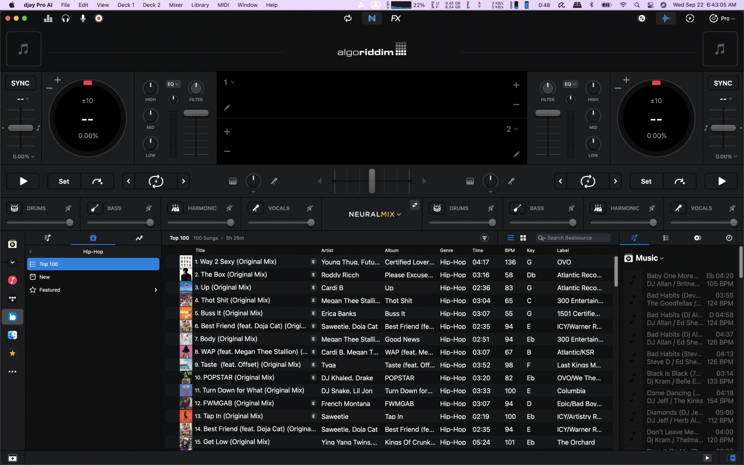Open the mixer levels icon in toolbar
Viewport: 744px width, 465px height.
point(48,19)
